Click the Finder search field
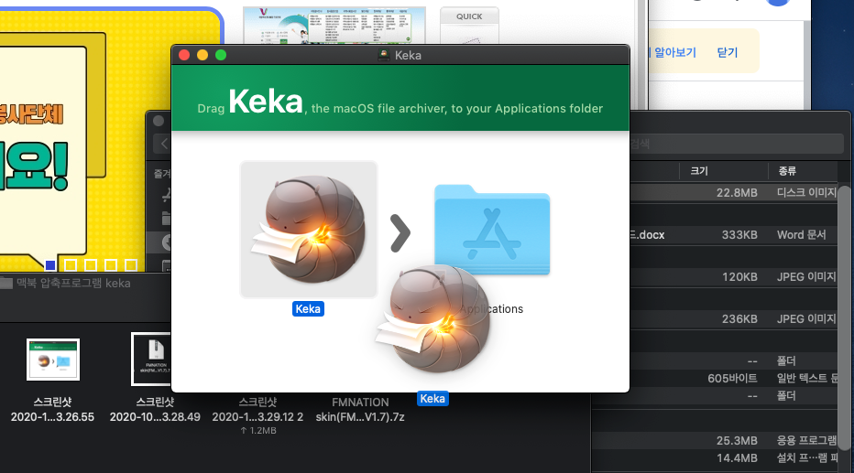854x473 pixels. pos(737,144)
